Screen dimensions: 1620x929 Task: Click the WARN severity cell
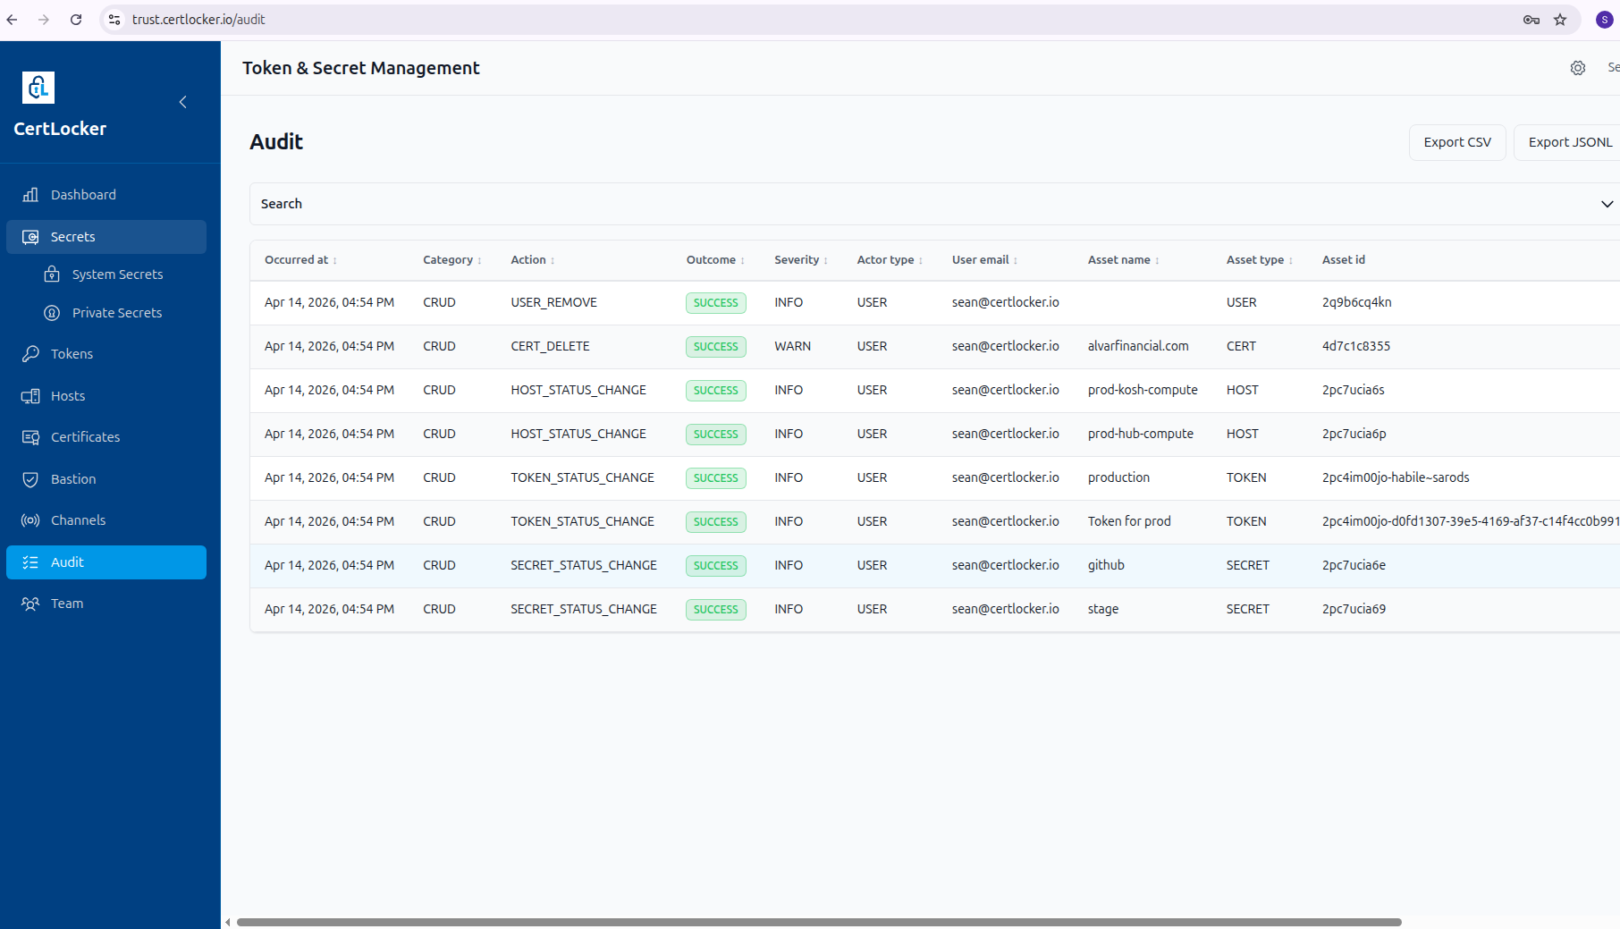(792, 346)
